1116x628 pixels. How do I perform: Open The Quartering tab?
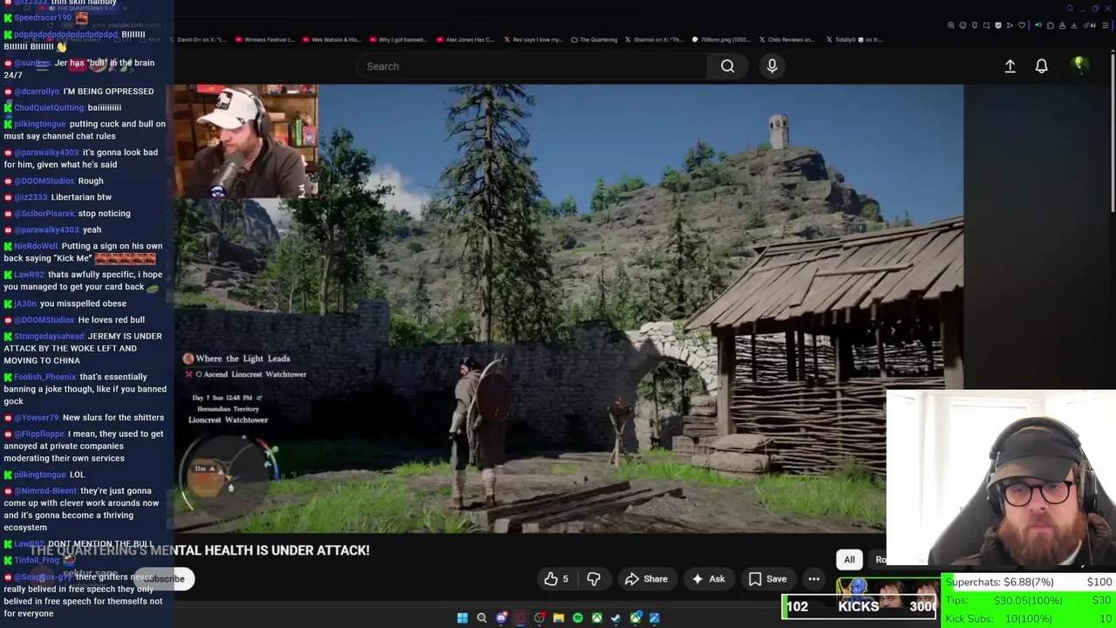click(x=595, y=39)
